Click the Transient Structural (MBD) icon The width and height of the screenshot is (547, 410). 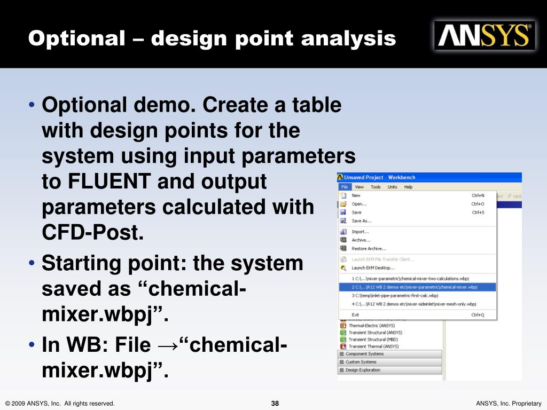point(343,340)
